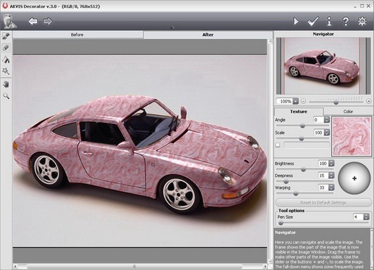
Task: Click the Pen Size spinner arrows
Action: (366, 217)
